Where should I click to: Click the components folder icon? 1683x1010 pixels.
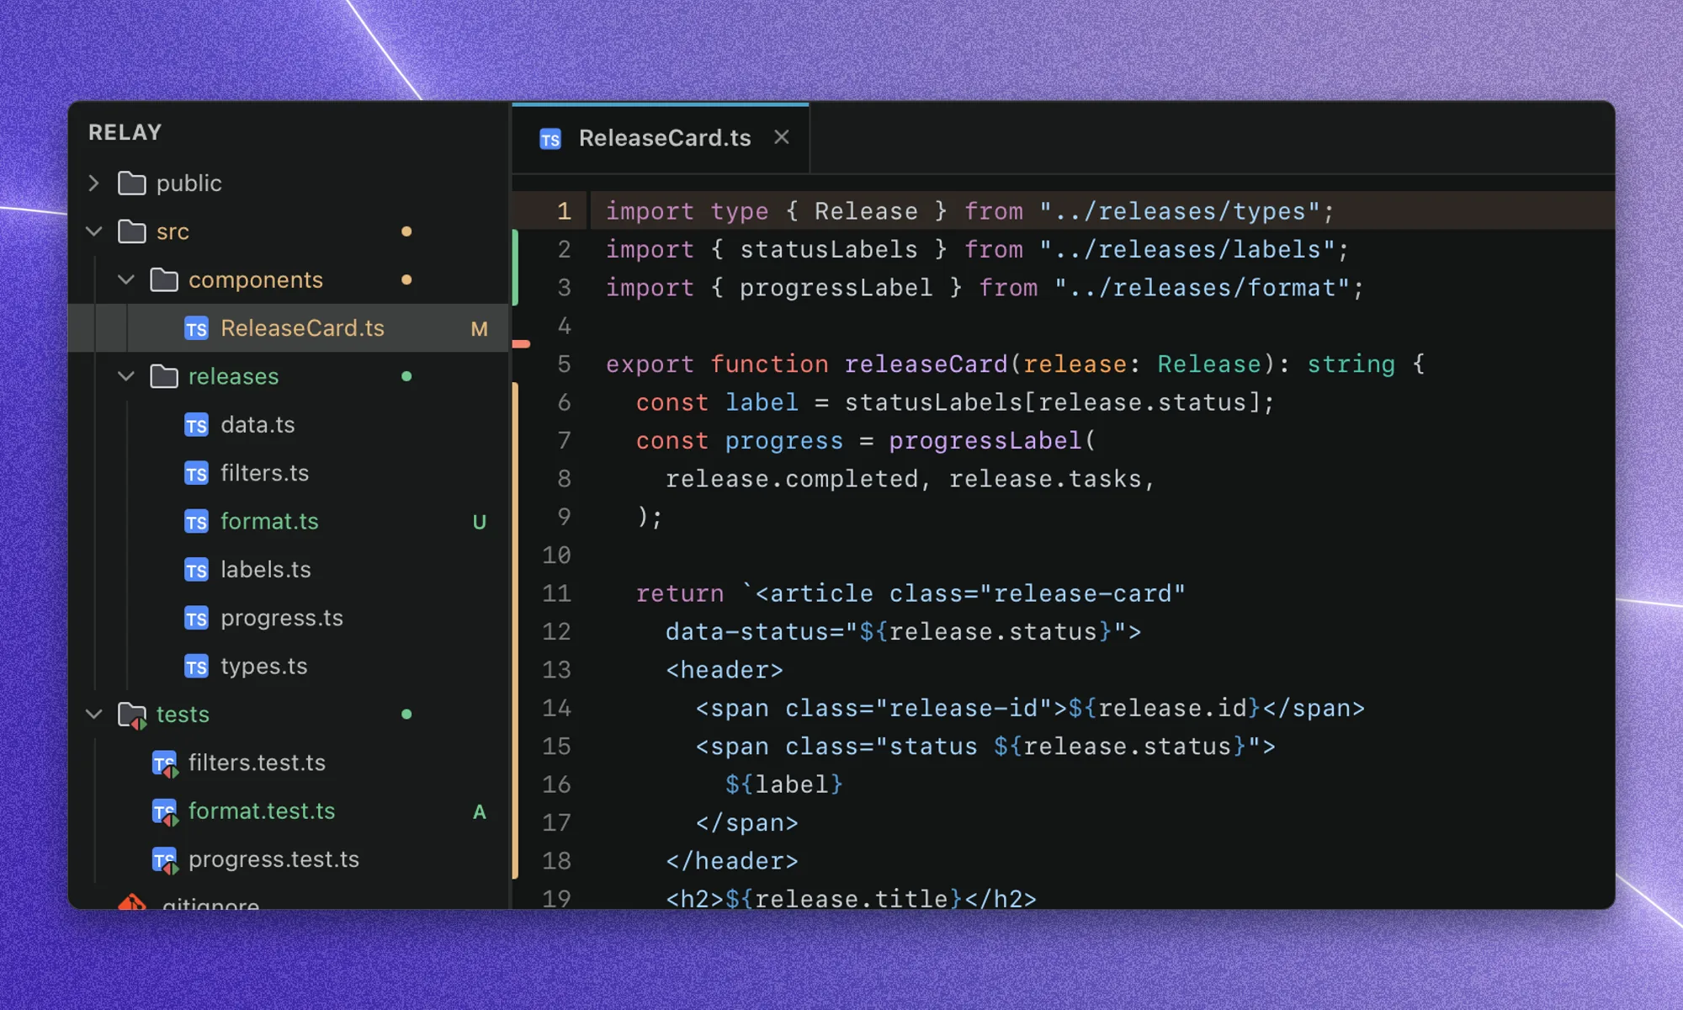click(x=164, y=279)
